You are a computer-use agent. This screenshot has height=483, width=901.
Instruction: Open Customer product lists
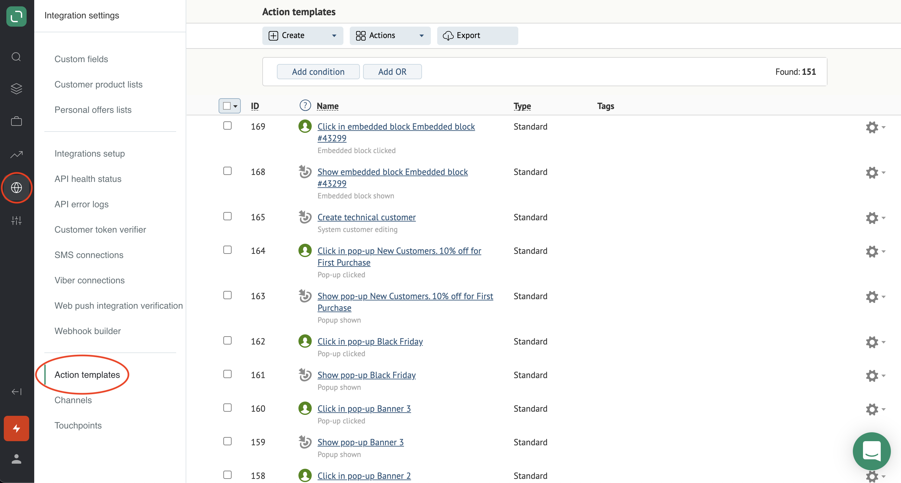[99, 84]
